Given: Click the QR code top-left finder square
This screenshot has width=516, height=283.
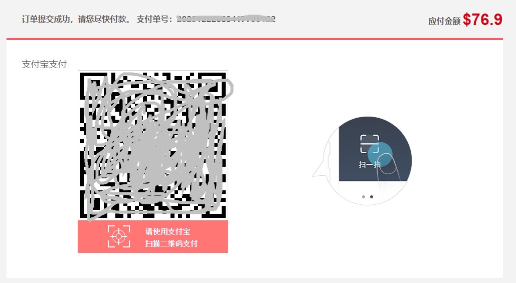Looking at the screenshot, I should [x=94, y=86].
